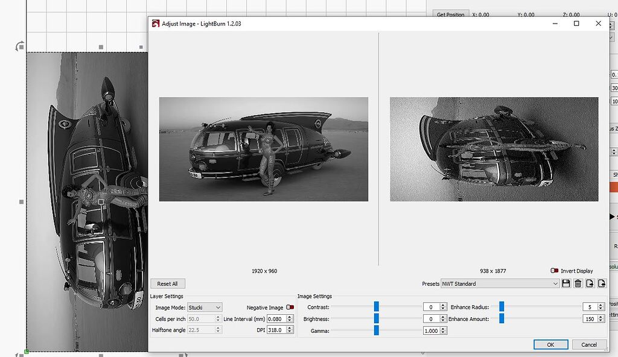Screen dimensions: 618x357
Task: Click Line Interval spinner arrows
Action: 290,319
